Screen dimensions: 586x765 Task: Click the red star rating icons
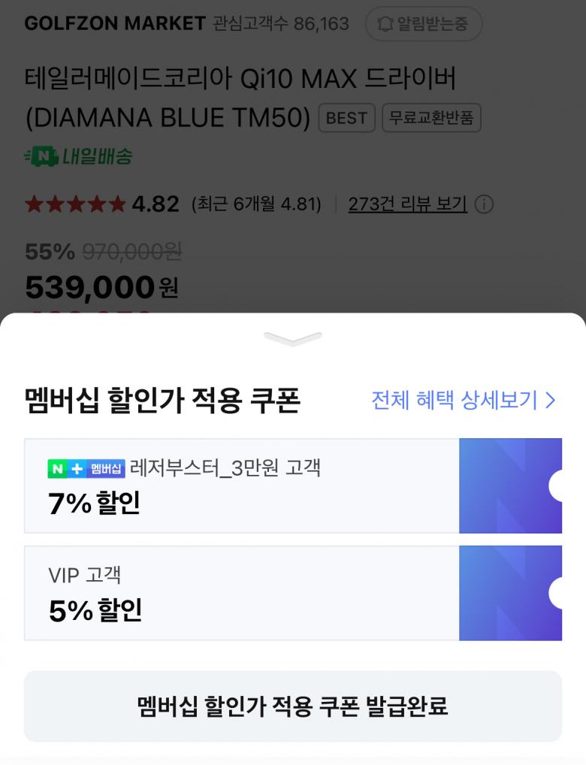tap(75, 204)
